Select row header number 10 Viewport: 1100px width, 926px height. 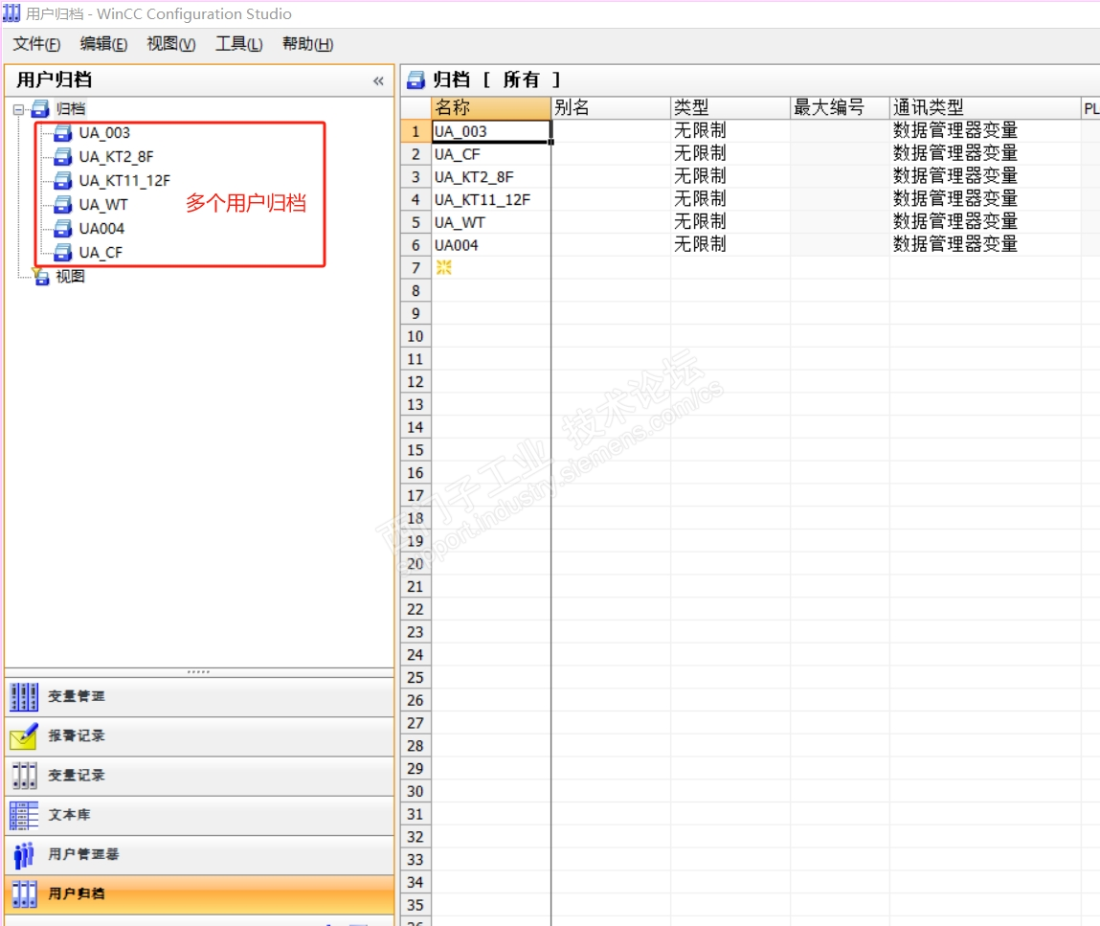(415, 336)
